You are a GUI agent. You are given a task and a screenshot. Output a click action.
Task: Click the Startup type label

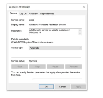click(17, 48)
